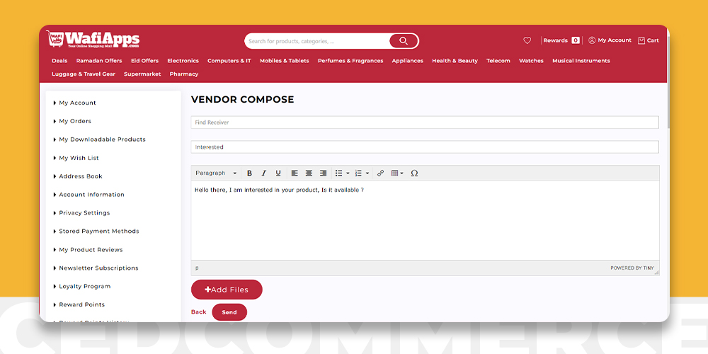Insert a numbered list
The width and height of the screenshot is (708, 354).
tap(358, 173)
